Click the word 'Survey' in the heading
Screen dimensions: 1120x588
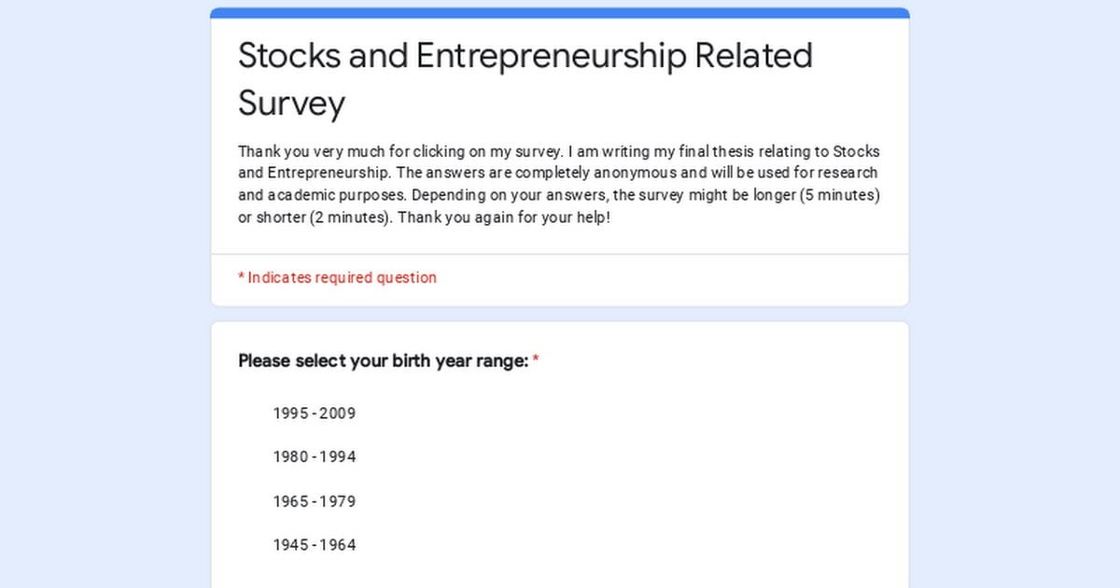[x=291, y=103]
